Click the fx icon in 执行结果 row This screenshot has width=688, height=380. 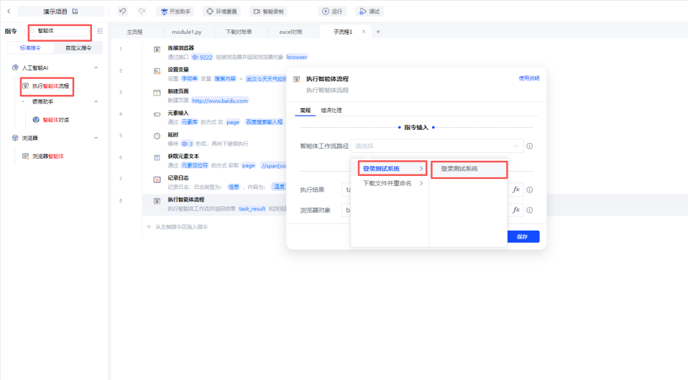(x=515, y=190)
